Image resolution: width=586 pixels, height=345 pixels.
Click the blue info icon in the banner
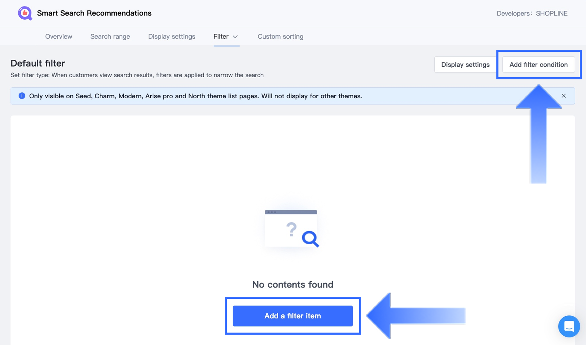[22, 96]
